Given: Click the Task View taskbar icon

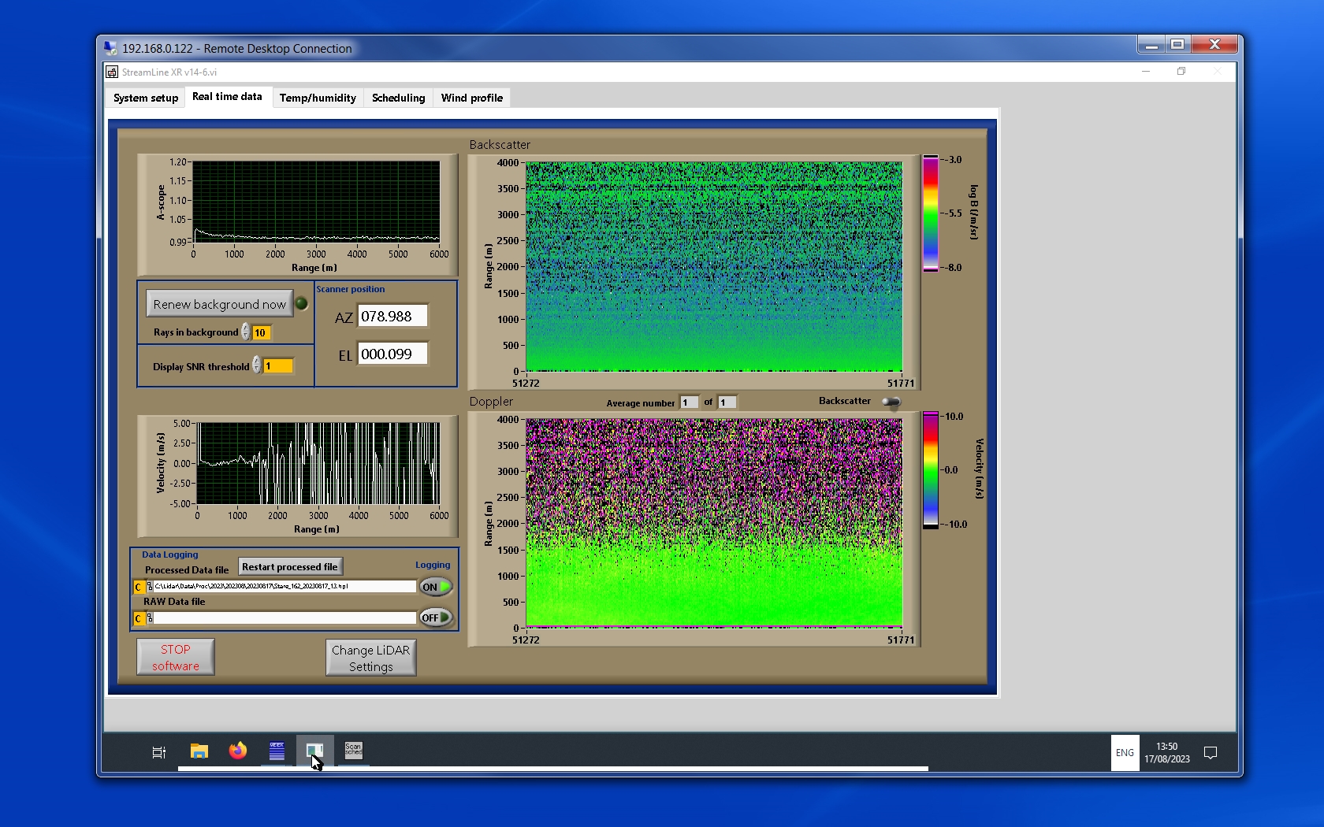Looking at the screenshot, I should pos(158,752).
